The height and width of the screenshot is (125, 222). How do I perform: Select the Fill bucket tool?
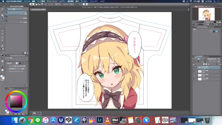coord(2,52)
